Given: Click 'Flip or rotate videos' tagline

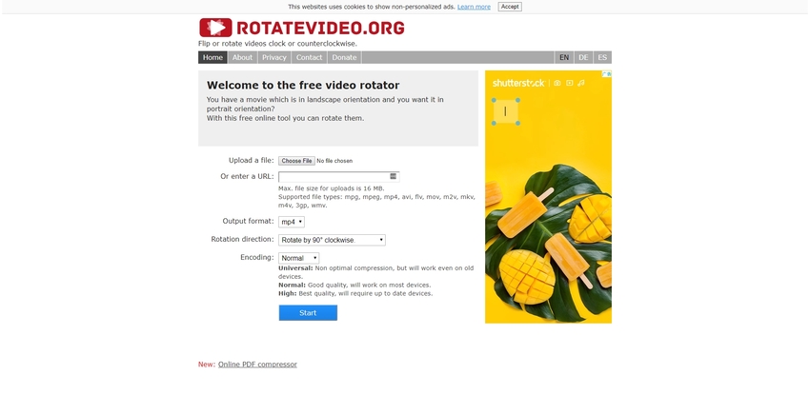Looking at the screenshot, I should 277,44.
